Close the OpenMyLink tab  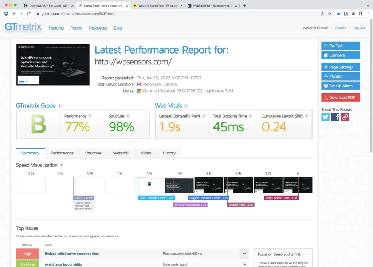click(x=72, y=6)
